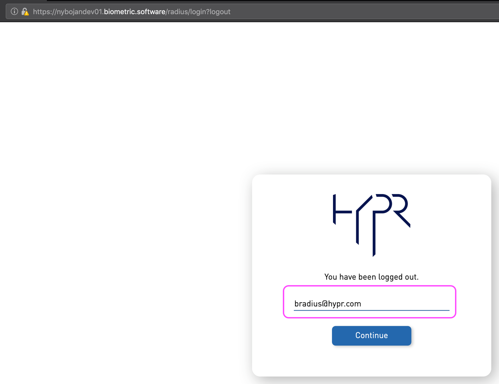
Task: Focus the bradius@hypr.com email field
Action: 371,303
